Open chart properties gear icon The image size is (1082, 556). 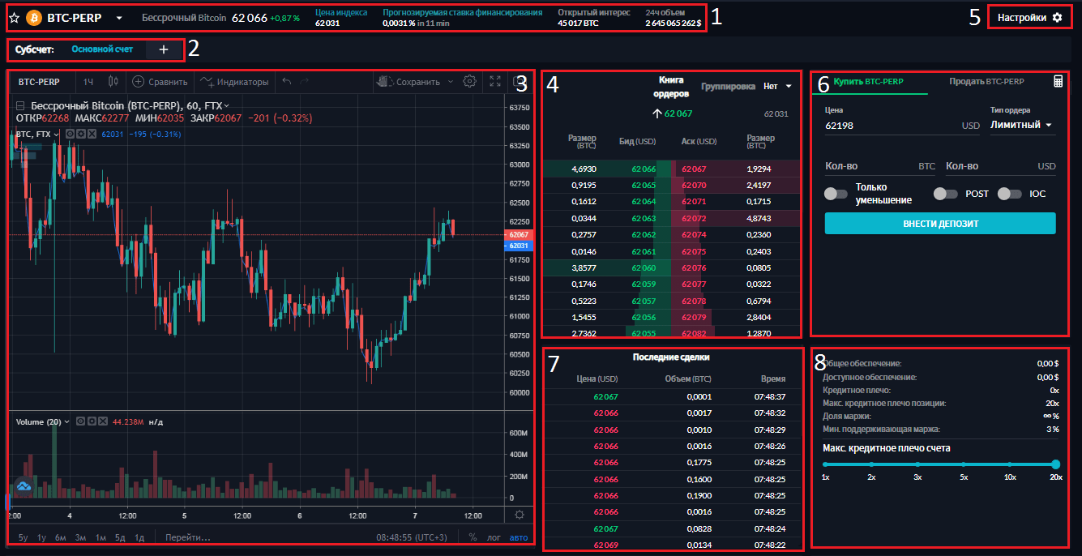click(x=469, y=81)
